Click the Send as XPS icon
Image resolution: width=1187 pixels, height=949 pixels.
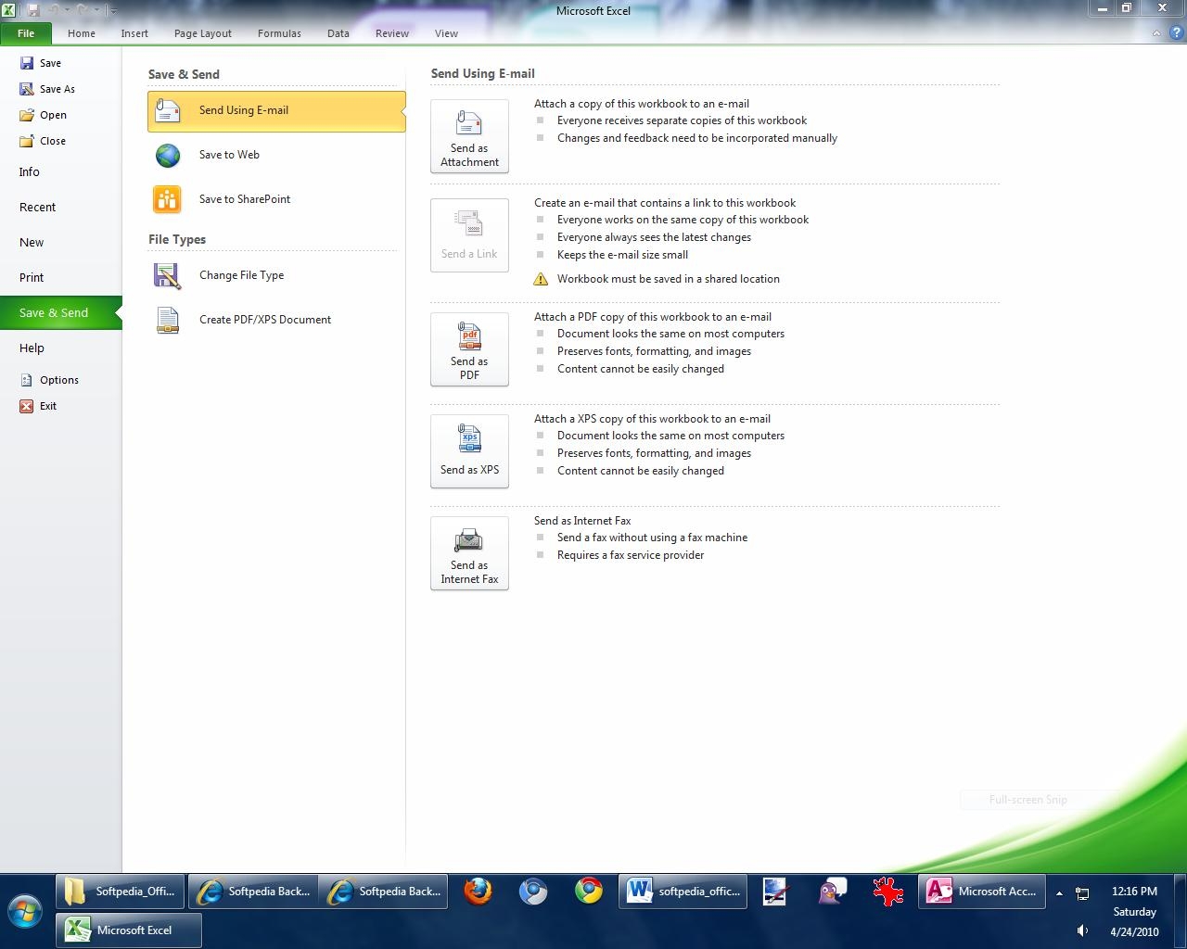pyautogui.click(x=469, y=450)
